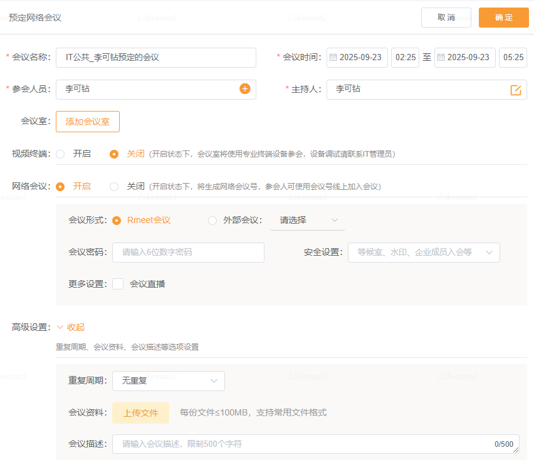Click the orange plus icon to add attendees

pos(244,89)
